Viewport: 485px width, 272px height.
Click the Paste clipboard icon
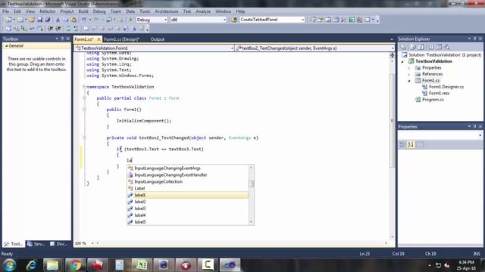74,20
